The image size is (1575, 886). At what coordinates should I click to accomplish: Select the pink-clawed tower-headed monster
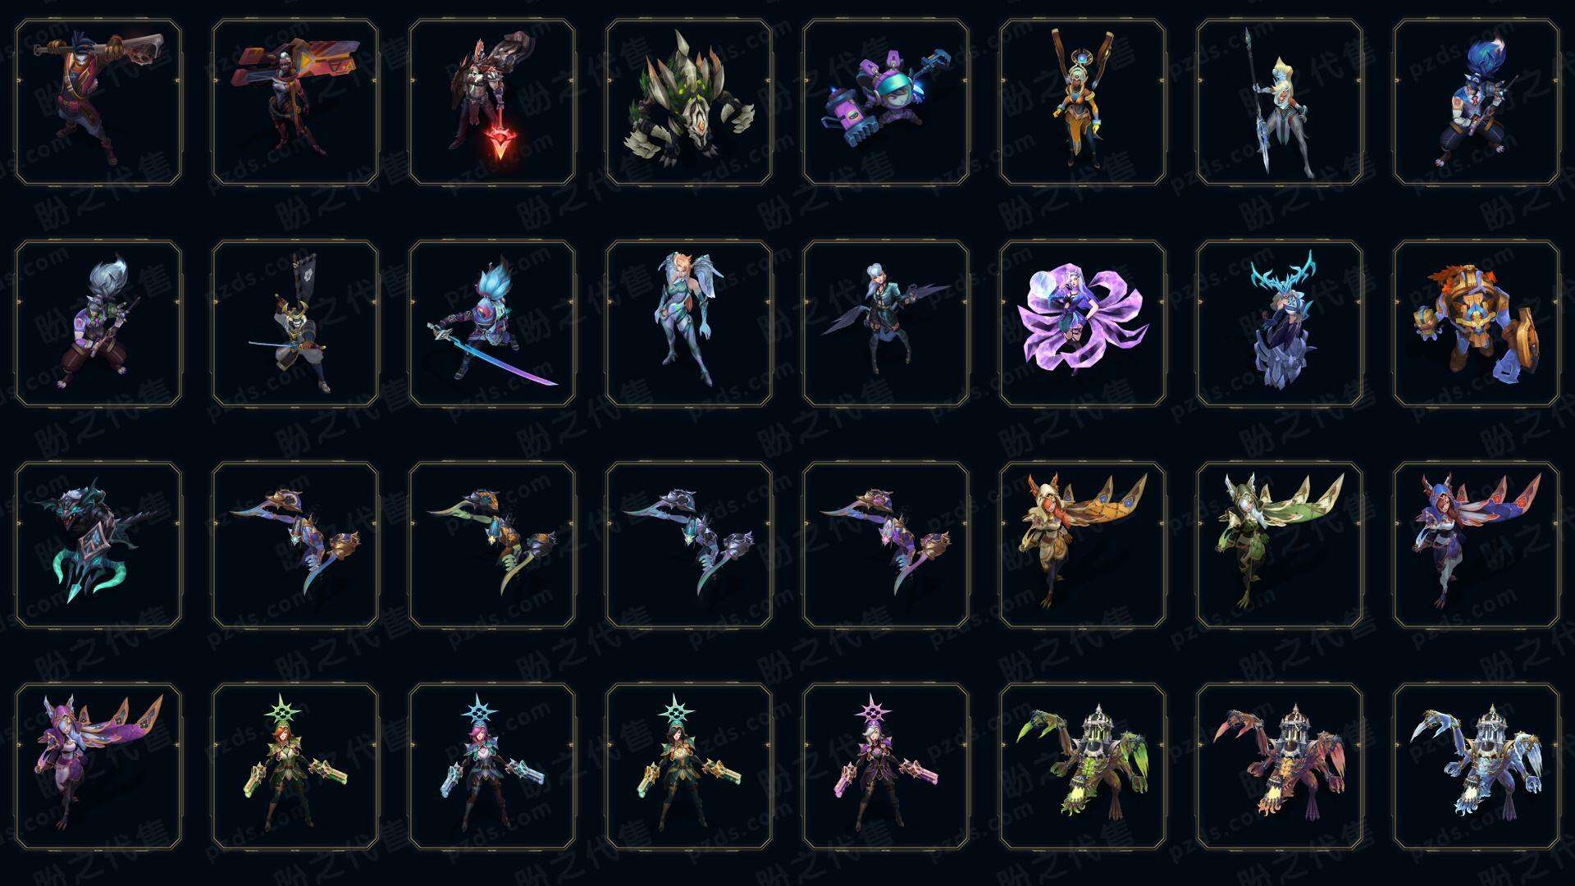[x=1280, y=767]
